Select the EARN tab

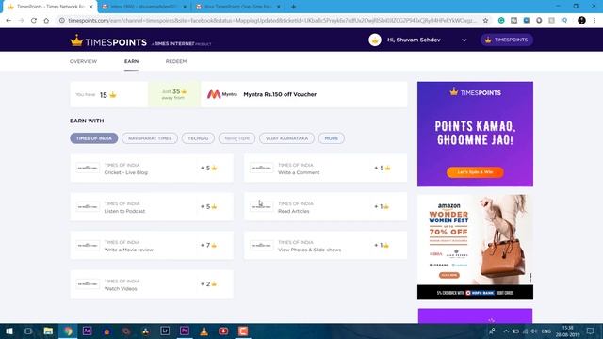pyautogui.click(x=132, y=61)
